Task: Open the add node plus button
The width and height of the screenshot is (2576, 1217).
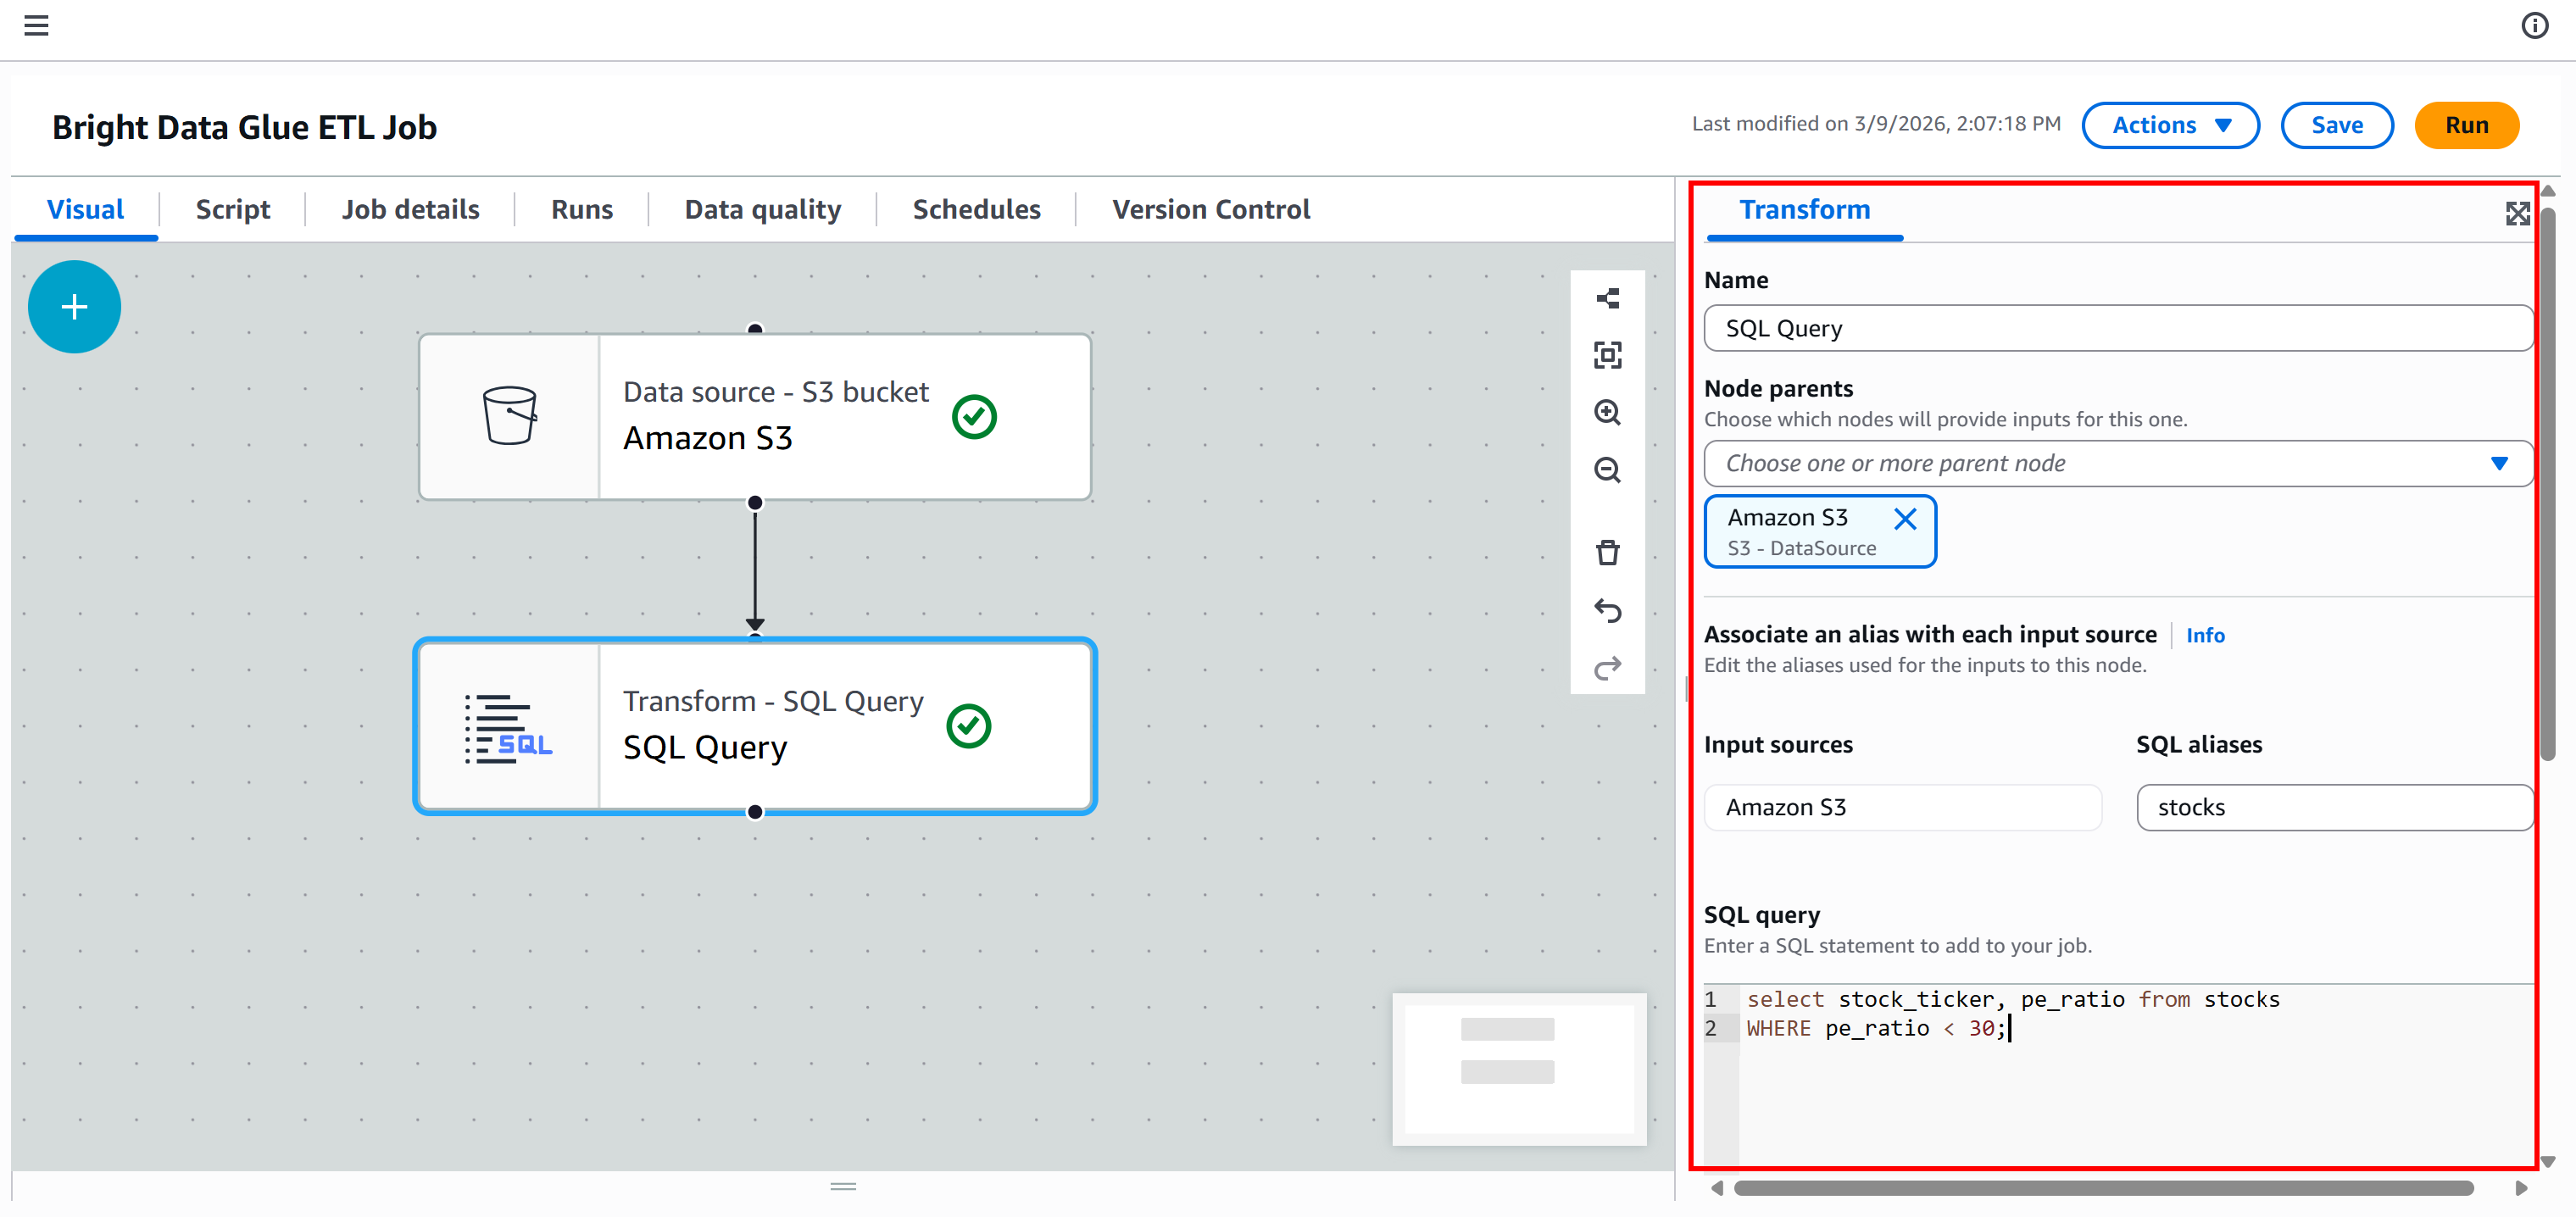Action: pyautogui.click(x=74, y=306)
